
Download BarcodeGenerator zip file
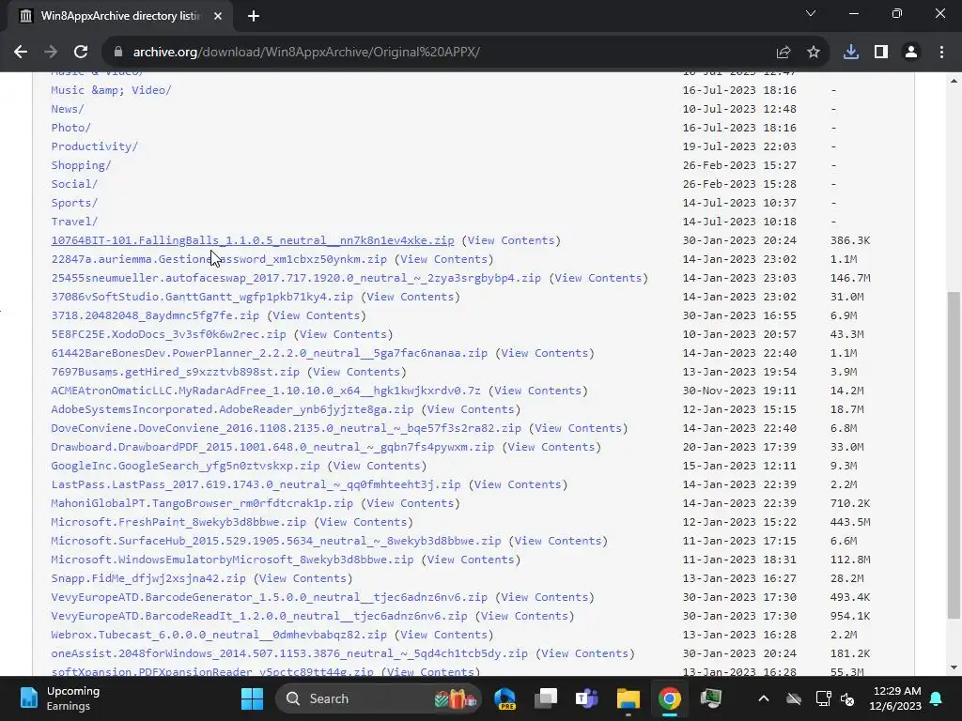pyautogui.click(x=270, y=597)
